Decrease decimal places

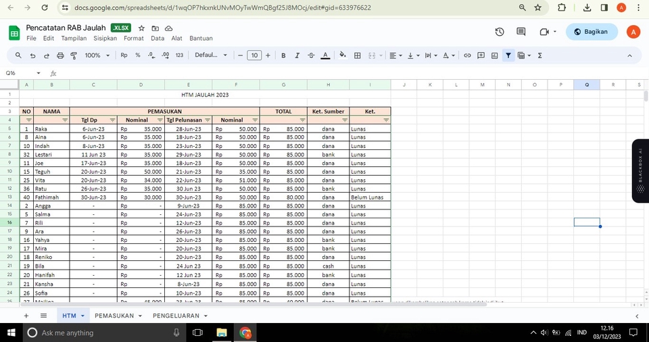[151, 55]
